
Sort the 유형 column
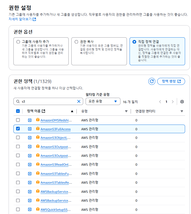[x=126, y=111]
